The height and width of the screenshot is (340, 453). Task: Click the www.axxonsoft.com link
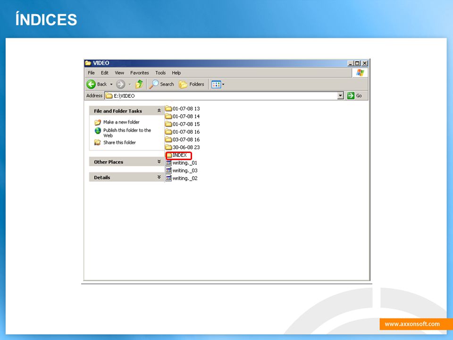(x=412, y=324)
